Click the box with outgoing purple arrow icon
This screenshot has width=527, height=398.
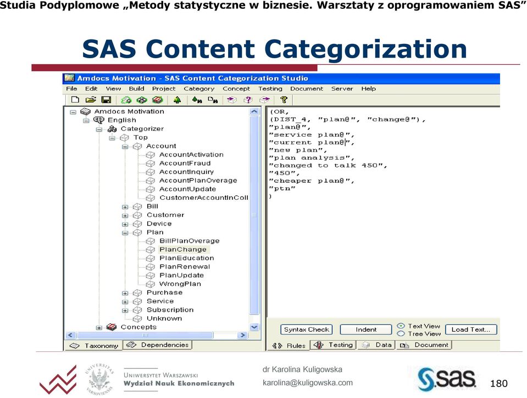point(265,100)
